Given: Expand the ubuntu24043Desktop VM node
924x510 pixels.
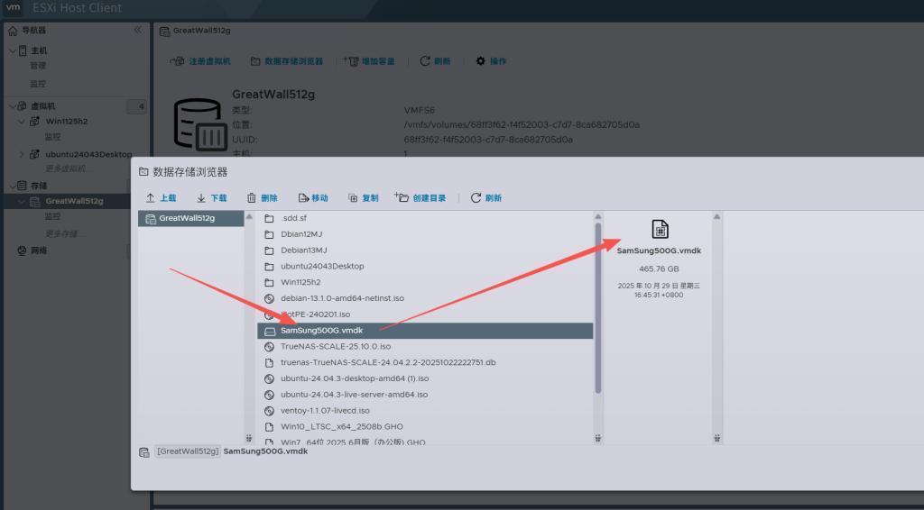Looking at the screenshot, I should click(x=23, y=154).
